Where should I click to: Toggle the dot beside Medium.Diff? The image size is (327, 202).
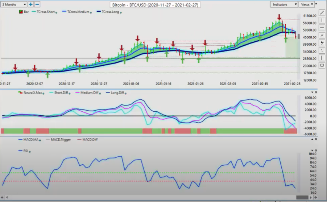(x=100, y=94)
